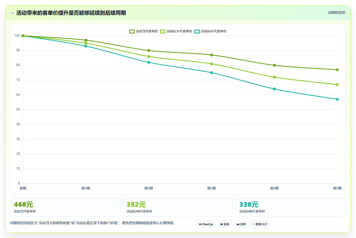Click the 活动当月客单价 data point at 第1期
356x238 pixels.
[x=86, y=40]
